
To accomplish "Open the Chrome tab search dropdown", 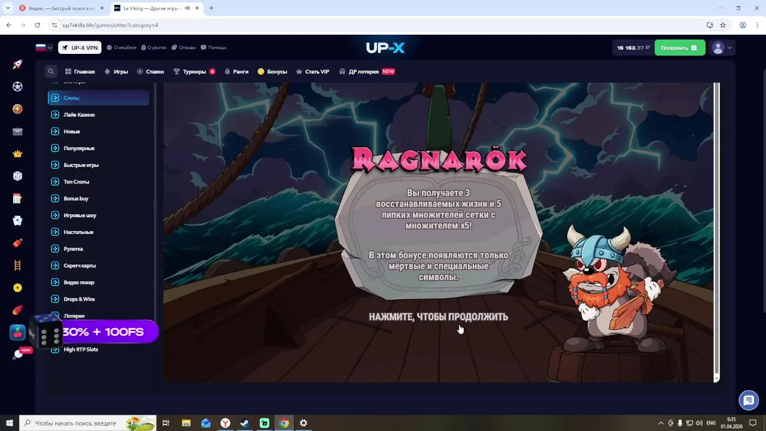I will coord(8,8).
